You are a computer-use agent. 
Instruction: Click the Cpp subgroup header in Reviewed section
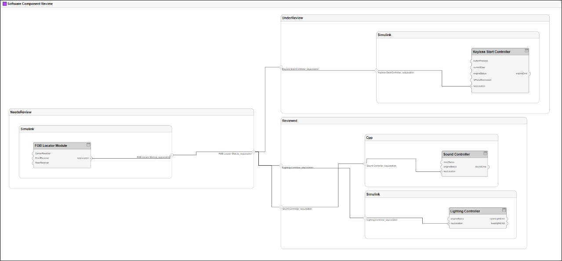(369, 138)
